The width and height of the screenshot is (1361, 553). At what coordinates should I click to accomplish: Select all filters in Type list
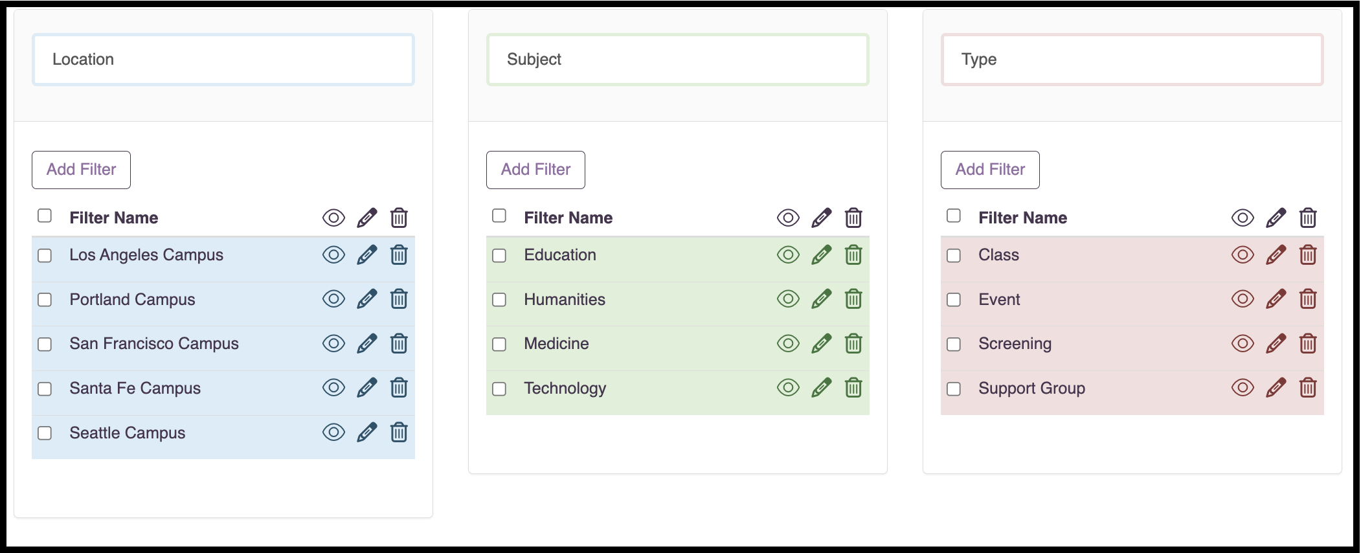(954, 216)
